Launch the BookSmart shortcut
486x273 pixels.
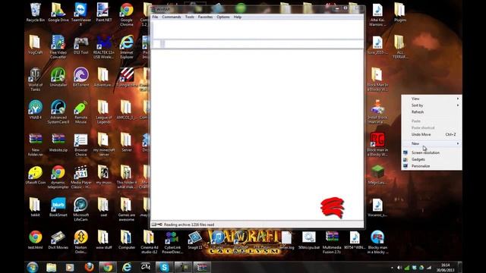coord(58,207)
